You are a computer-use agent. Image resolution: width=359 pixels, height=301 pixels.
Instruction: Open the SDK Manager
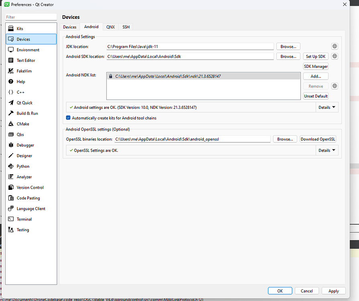click(315, 66)
